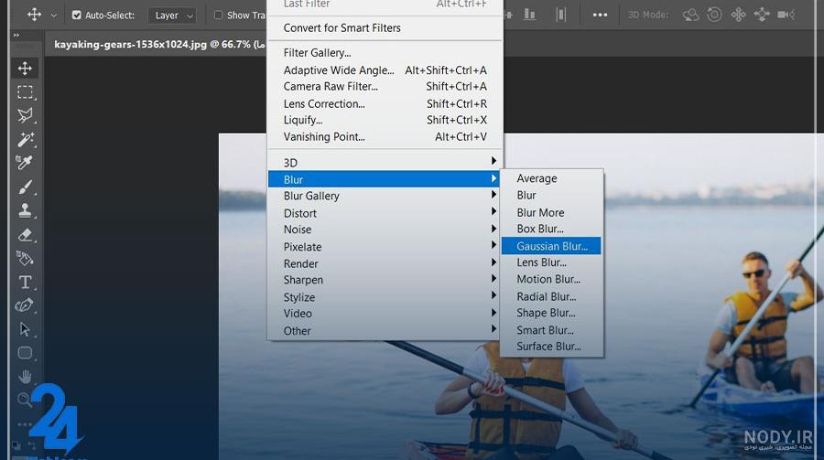Select the Path Selection tool
This screenshot has width=824, height=460.
pos(25,329)
